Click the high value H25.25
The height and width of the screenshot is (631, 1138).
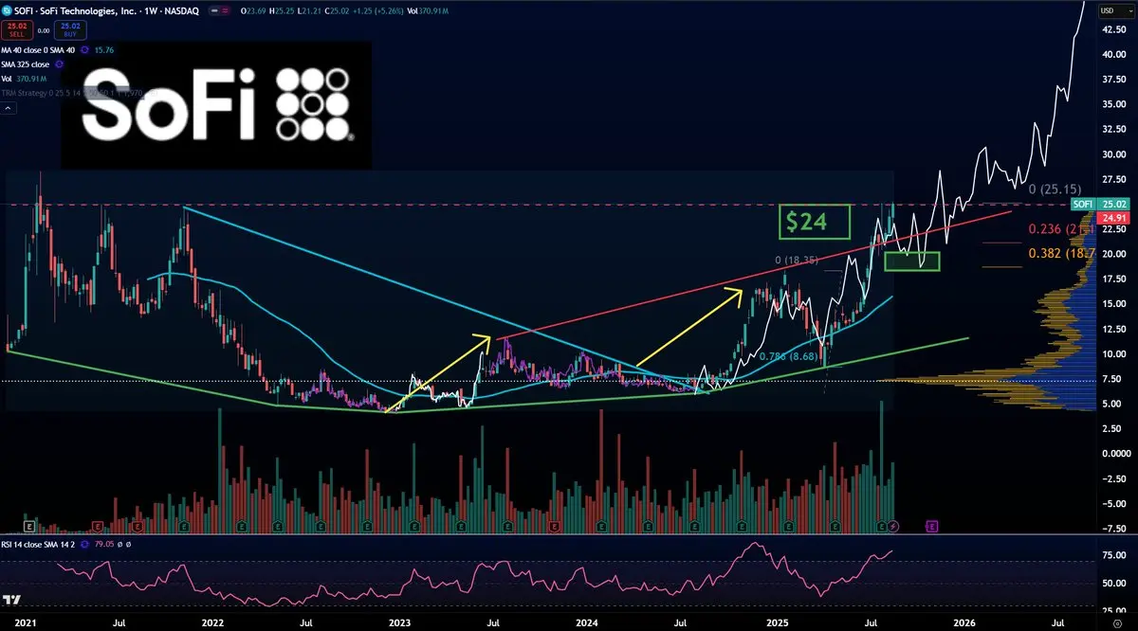pos(282,10)
